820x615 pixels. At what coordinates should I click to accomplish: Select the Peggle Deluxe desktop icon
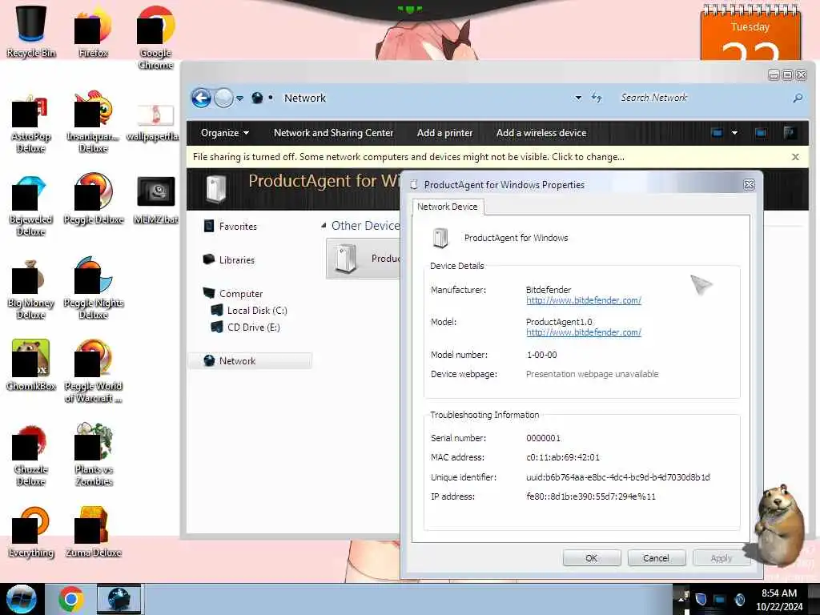click(93, 200)
